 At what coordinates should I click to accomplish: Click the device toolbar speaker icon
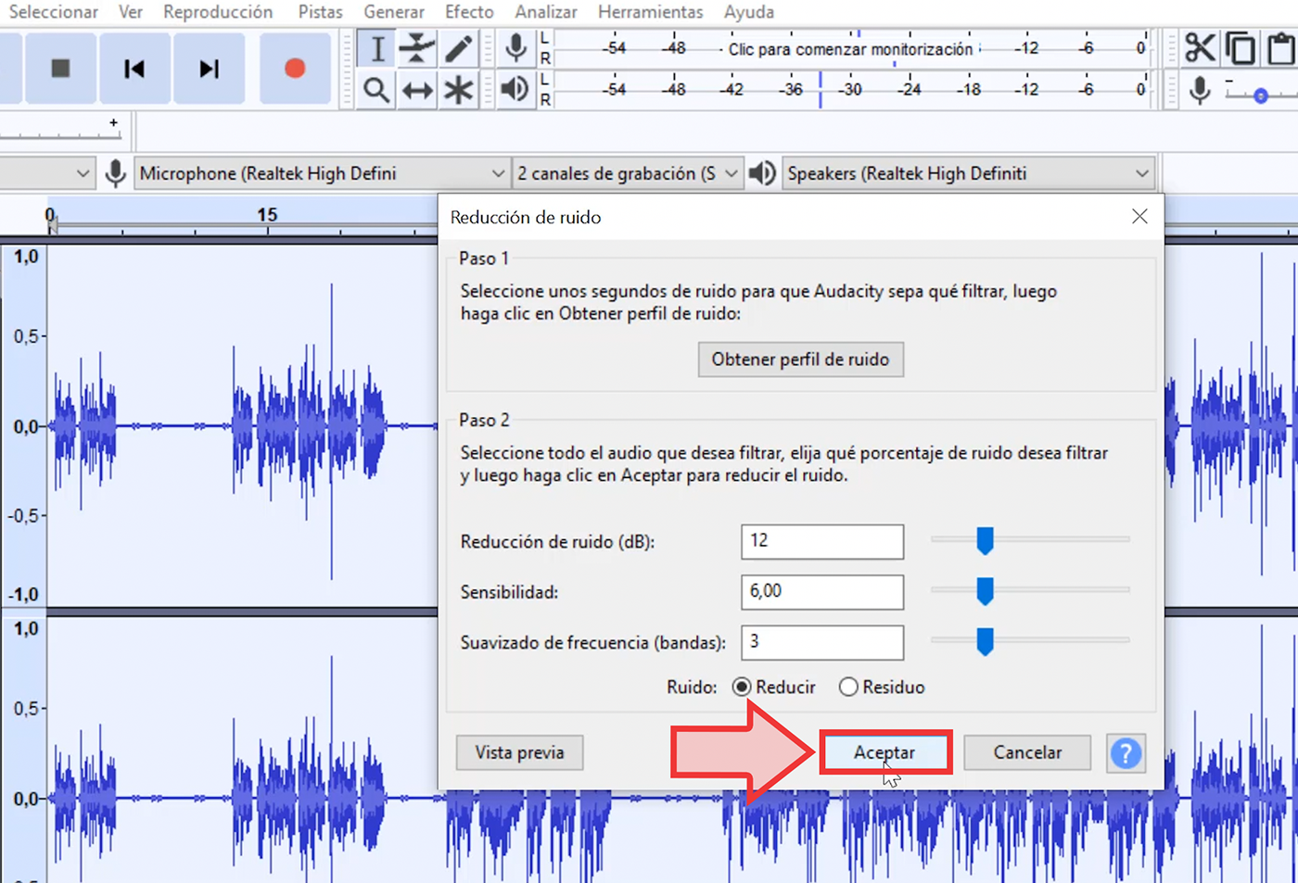tap(762, 173)
